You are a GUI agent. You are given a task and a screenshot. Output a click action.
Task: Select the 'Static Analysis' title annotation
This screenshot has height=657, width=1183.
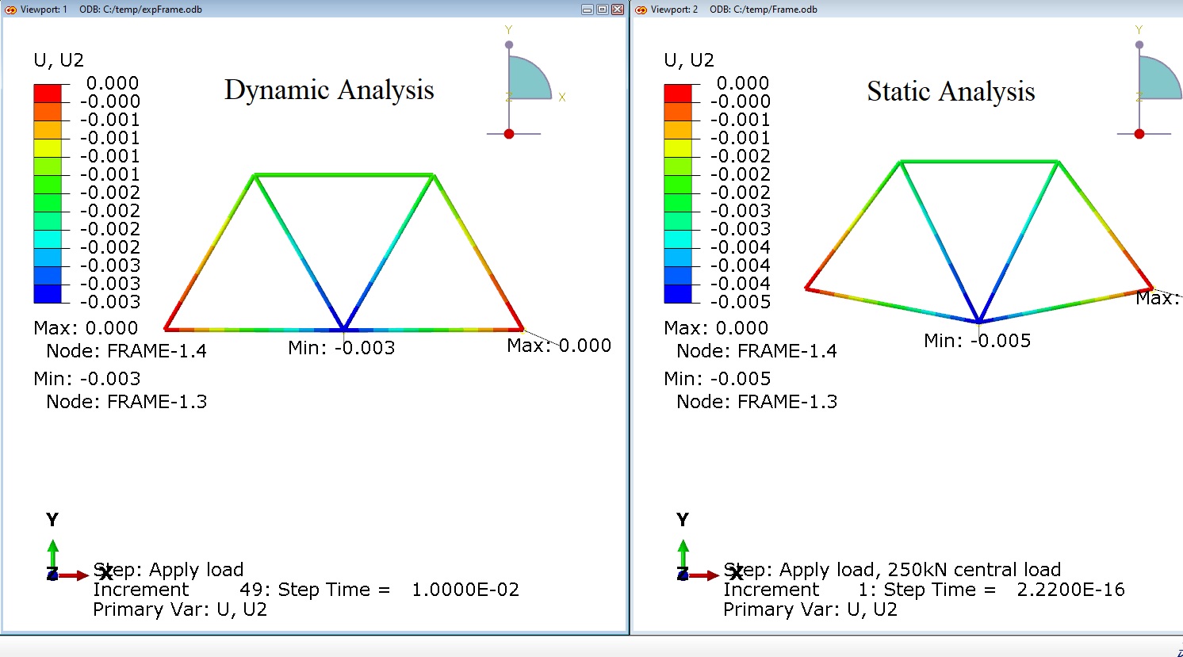click(951, 92)
